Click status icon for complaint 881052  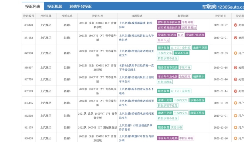235,38
